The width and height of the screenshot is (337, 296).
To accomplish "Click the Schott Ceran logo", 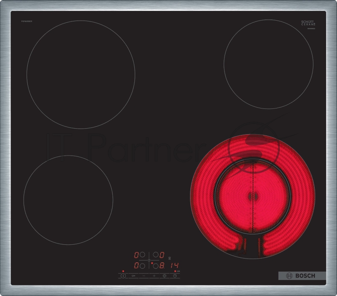I will point(308,23).
